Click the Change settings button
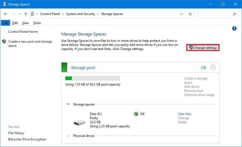Image resolution: width=242 pixels, height=147 pixels. pyautogui.click(x=203, y=48)
